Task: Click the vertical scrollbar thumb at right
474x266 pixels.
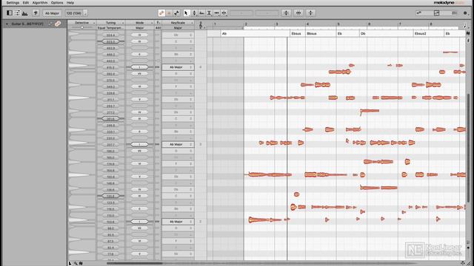Action: pyautogui.click(x=469, y=148)
